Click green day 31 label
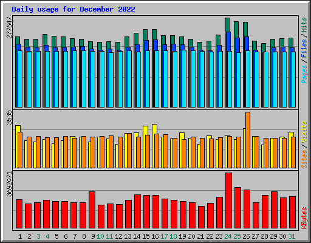 292,236
